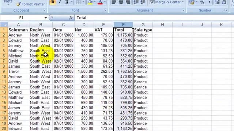Apply percent style
This screenshot has width=234, height=131.
click(202, 2)
